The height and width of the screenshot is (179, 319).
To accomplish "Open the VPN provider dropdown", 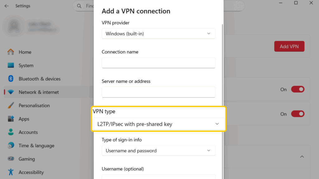I will click(x=158, y=34).
